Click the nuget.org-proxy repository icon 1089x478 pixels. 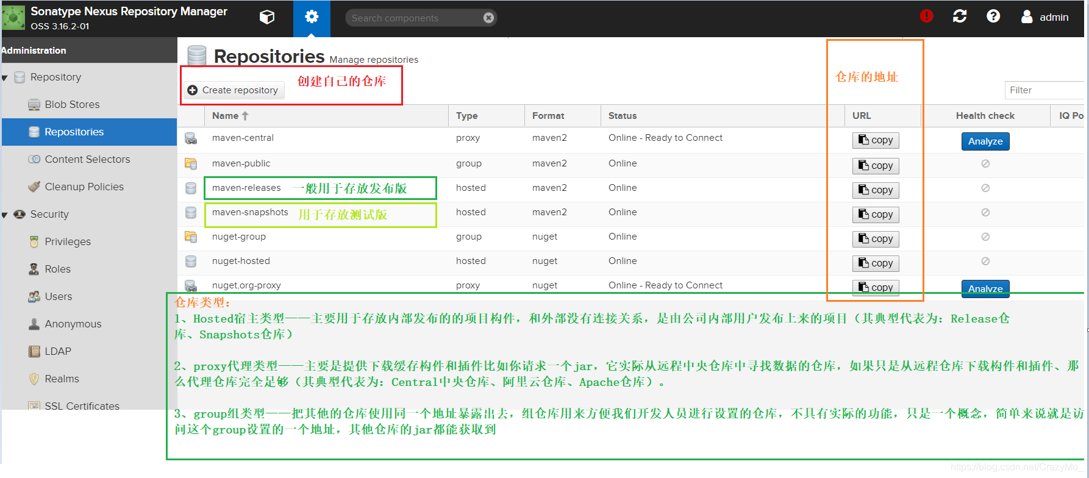pos(191,285)
